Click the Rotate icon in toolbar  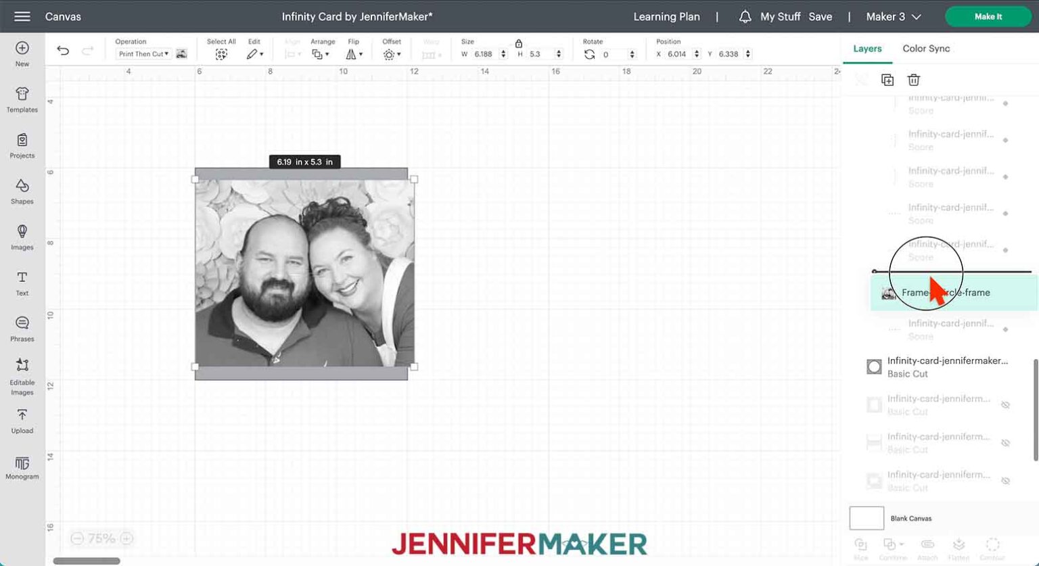[x=589, y=54]
